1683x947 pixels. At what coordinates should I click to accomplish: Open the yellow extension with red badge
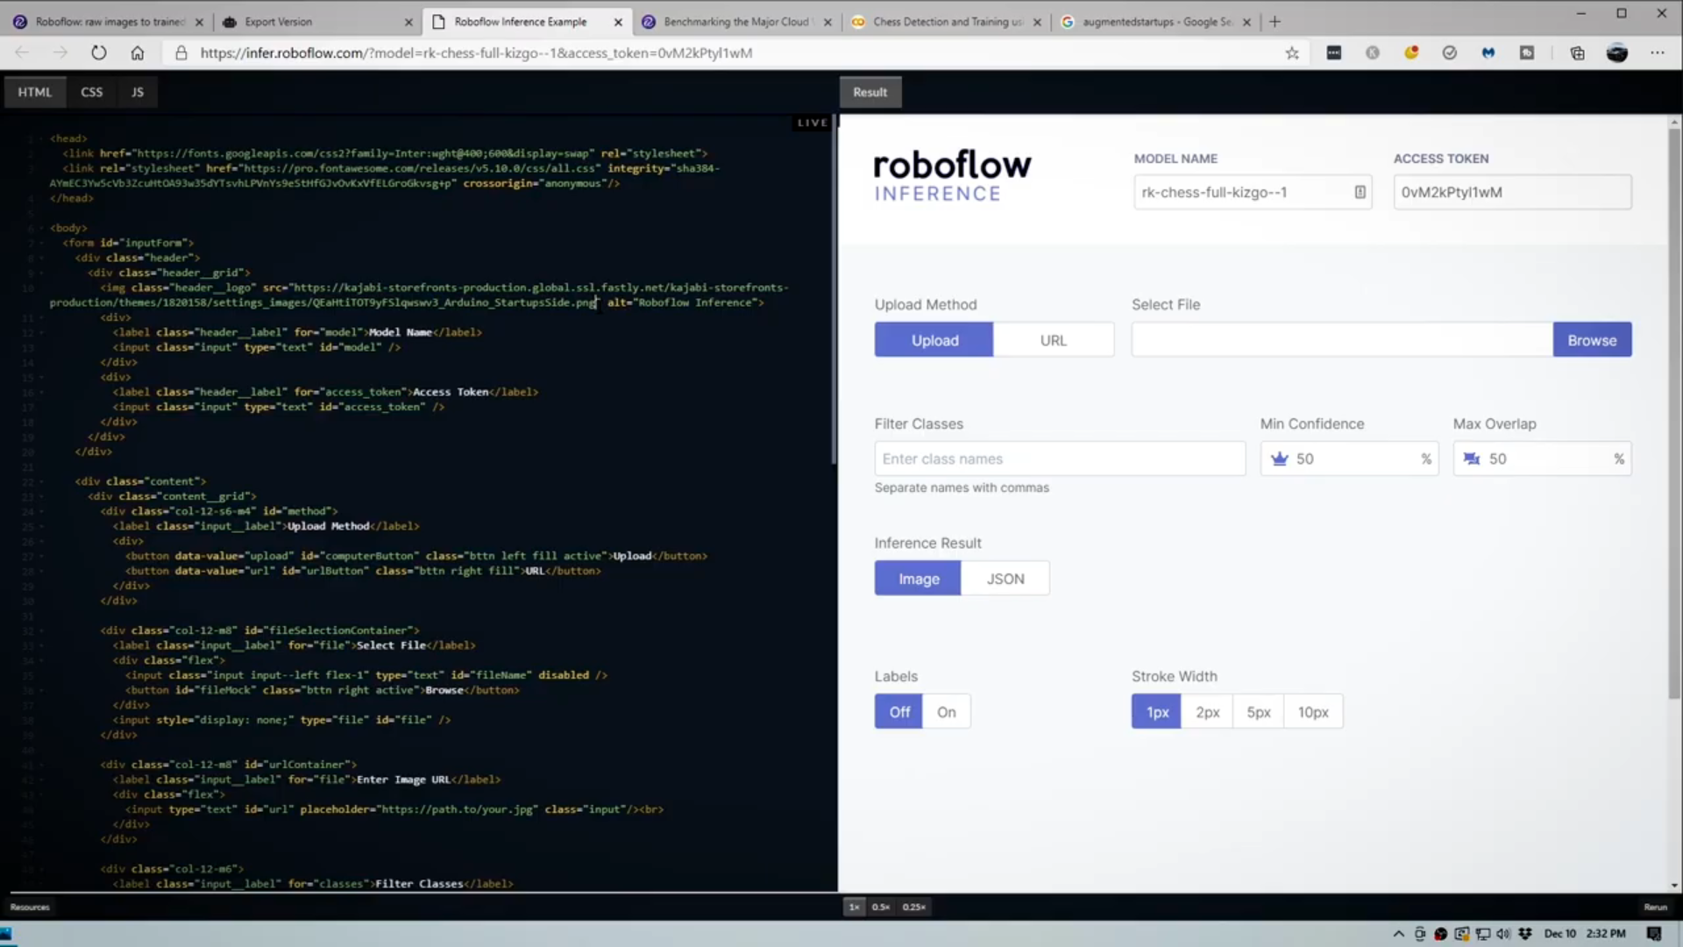pos(1411,53)
